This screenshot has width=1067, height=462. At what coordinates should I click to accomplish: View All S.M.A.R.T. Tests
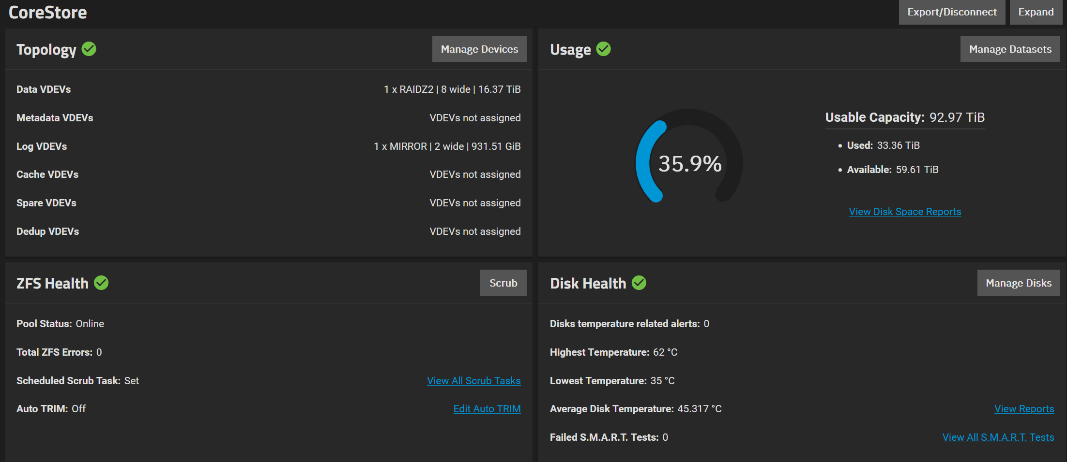[998, 437]
